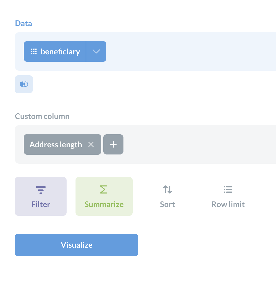Click the Custom column section heading
The height and width of the screenshot is (287, 276).
pos(42,116)
